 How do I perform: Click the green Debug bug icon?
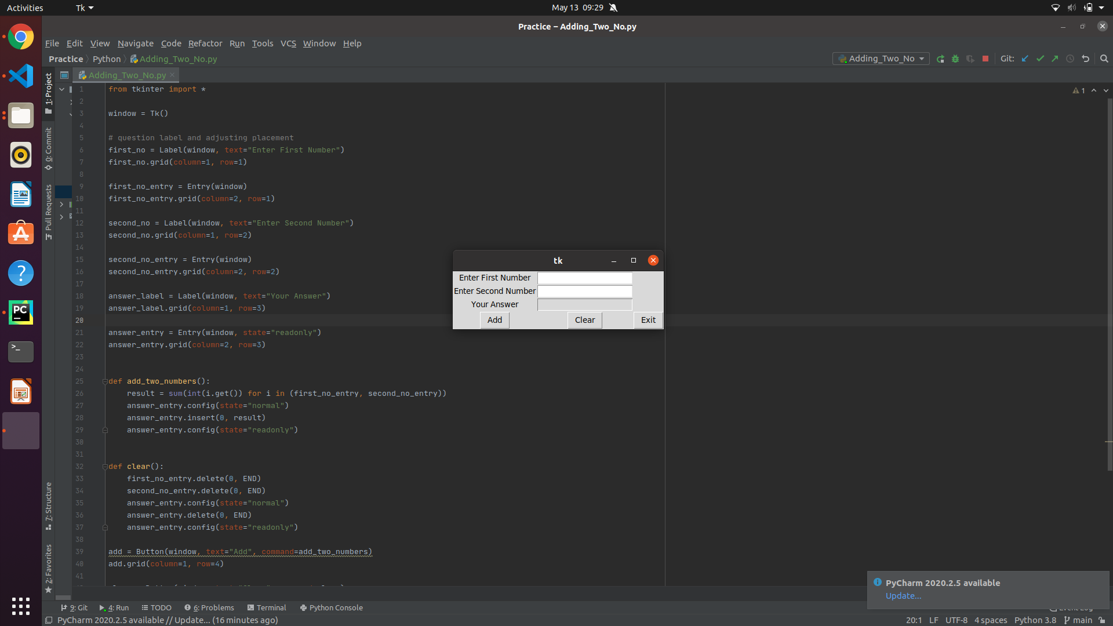(x=955, y=59)
